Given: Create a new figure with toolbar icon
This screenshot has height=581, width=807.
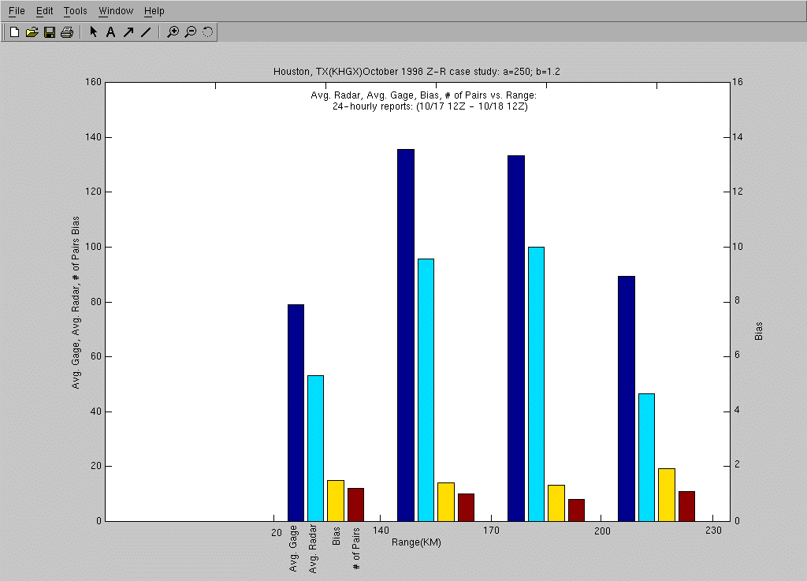Looking at the screenshot, I should [14, 32].
